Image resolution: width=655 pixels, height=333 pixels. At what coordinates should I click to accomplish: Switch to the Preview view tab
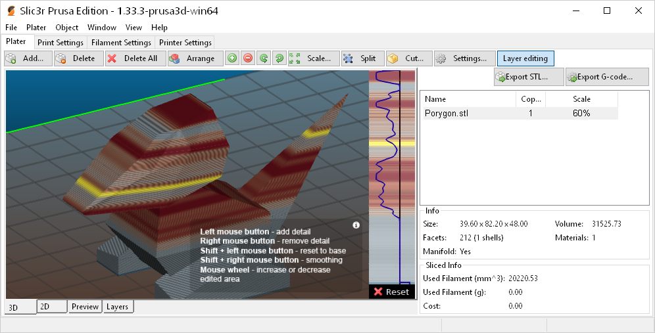pos(85,307)
